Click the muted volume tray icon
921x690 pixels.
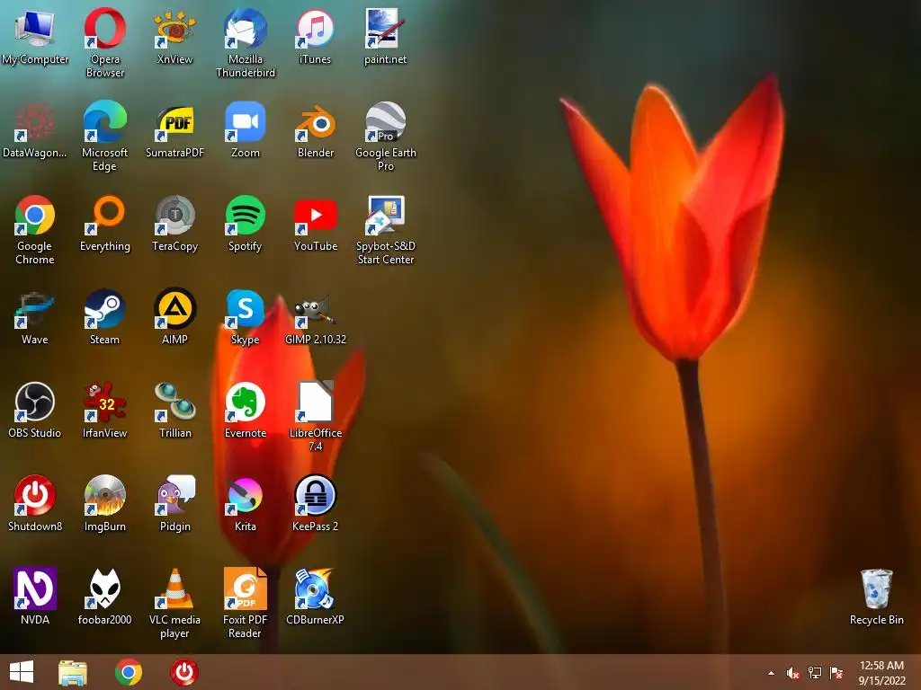click(793, 674)
